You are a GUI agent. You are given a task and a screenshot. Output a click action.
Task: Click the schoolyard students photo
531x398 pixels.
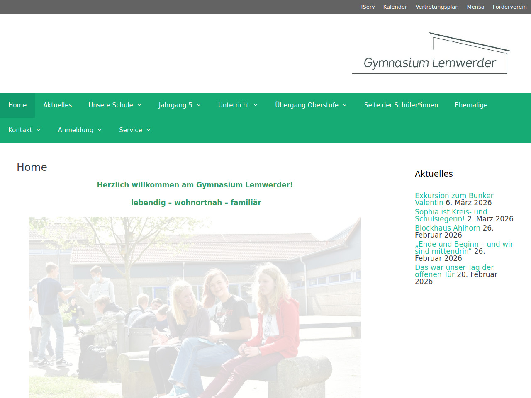coord(195,307)
